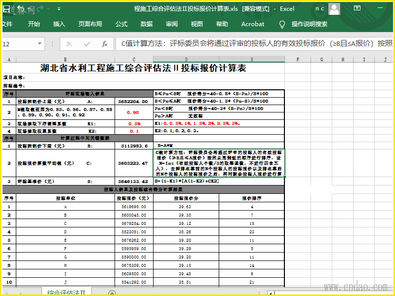Screen dimensions: 395x296
Task: Switch to the 数据 ribbon tab
Action: point(147,24)
